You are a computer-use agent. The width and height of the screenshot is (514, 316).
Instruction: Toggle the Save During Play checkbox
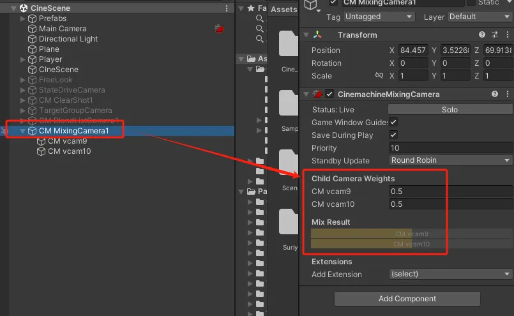[x=393, y=135]
